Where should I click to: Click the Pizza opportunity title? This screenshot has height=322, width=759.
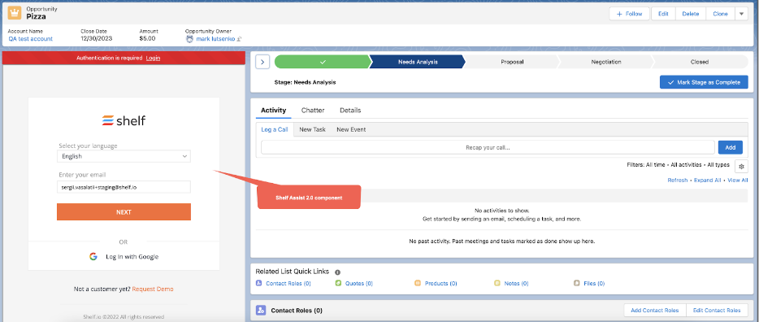pyautogui.click(x=36, y=16)
